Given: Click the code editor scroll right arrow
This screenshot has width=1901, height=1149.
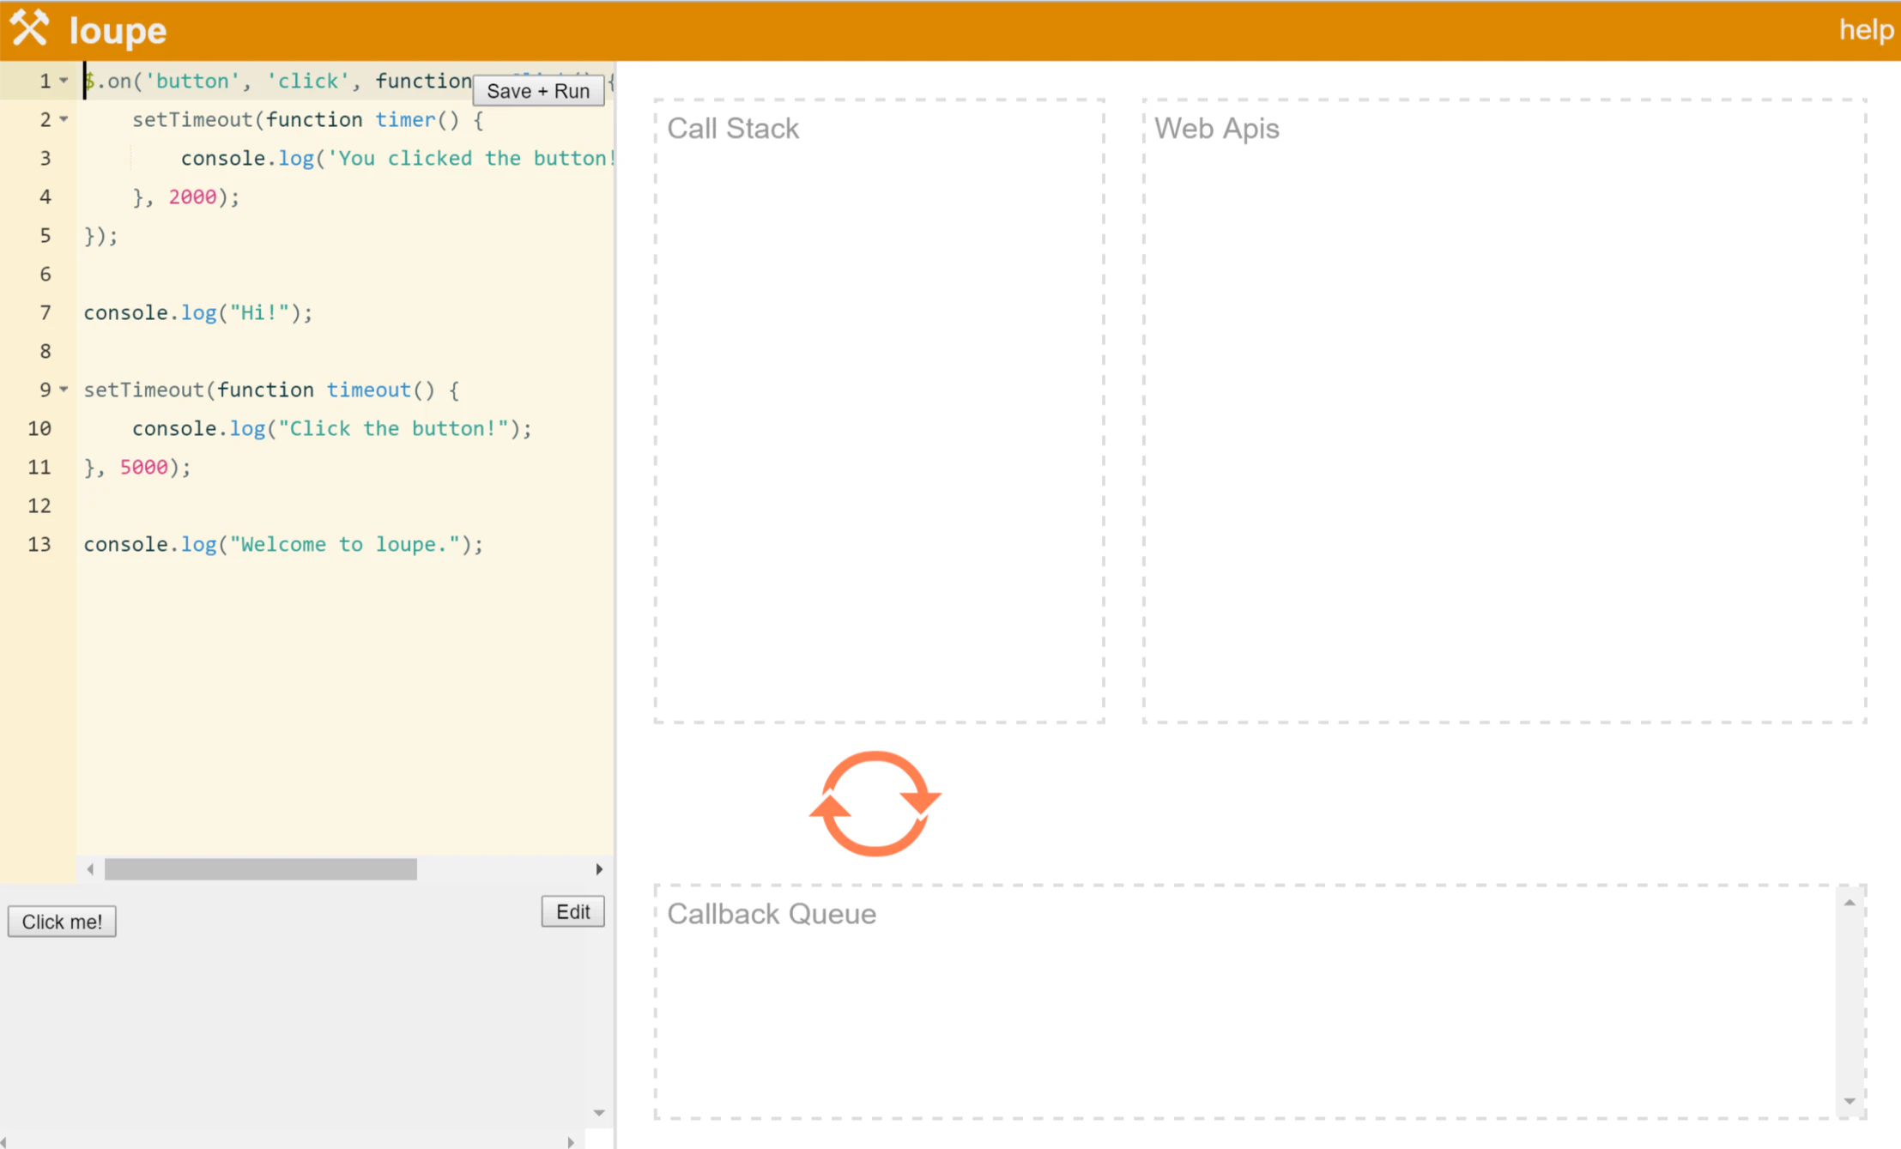Looking at the screenshot, I should click(599, 869).
